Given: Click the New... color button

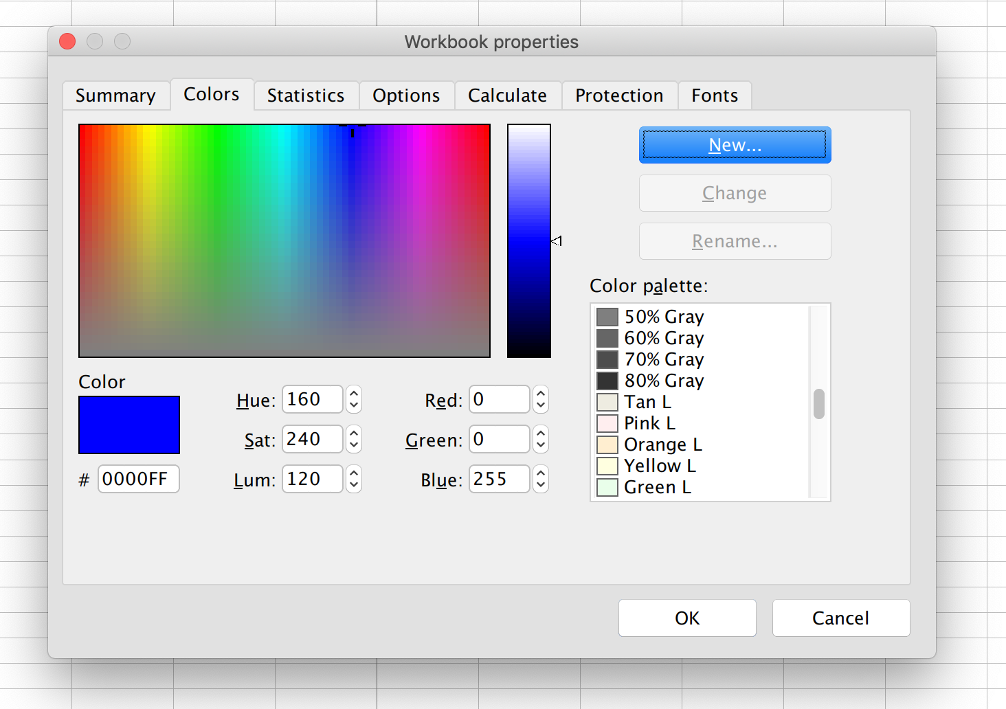Looking at the screenshot, I should point(735,145).
